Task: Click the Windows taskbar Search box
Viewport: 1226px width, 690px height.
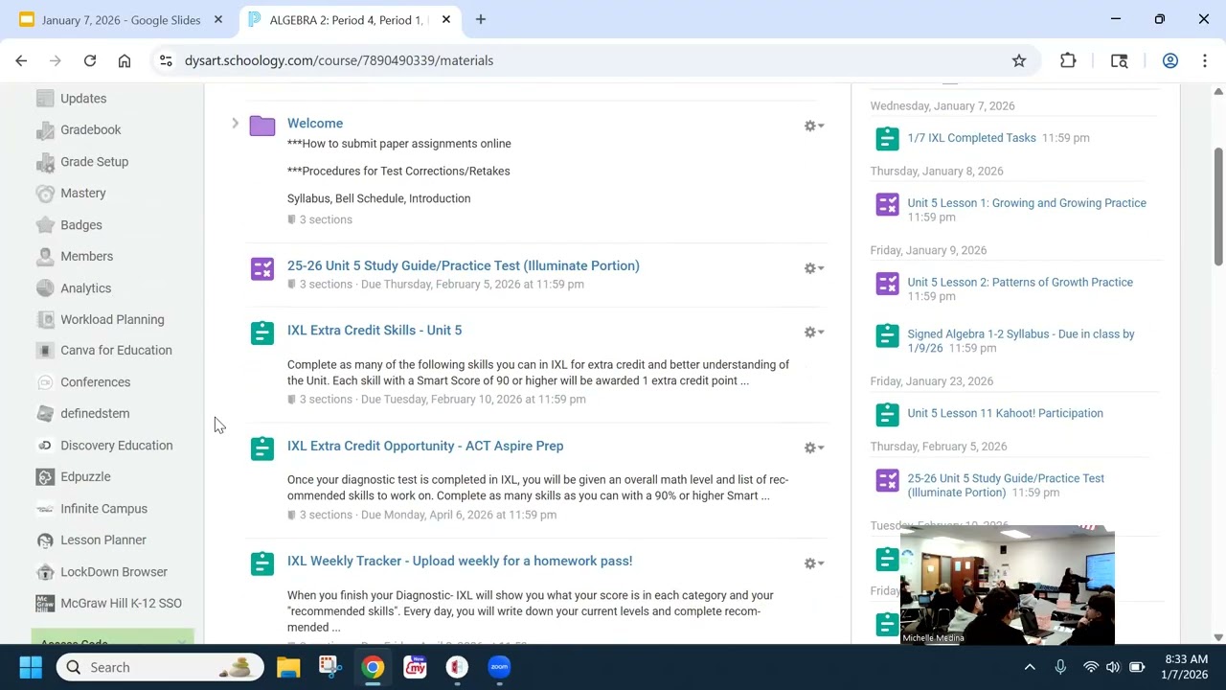Action: [x=159, y=667]
